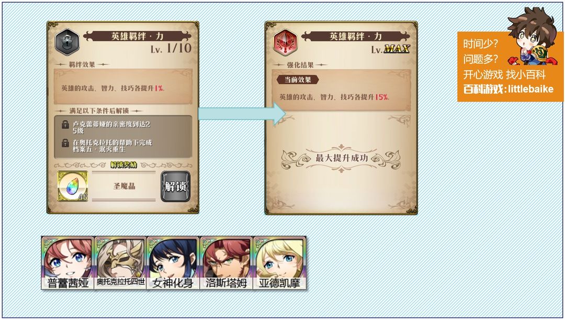The width and height of the screenshot is (565, 320).
Task: Select the 奥托克拉托四世 hero portrait
Action: (120, 262)
